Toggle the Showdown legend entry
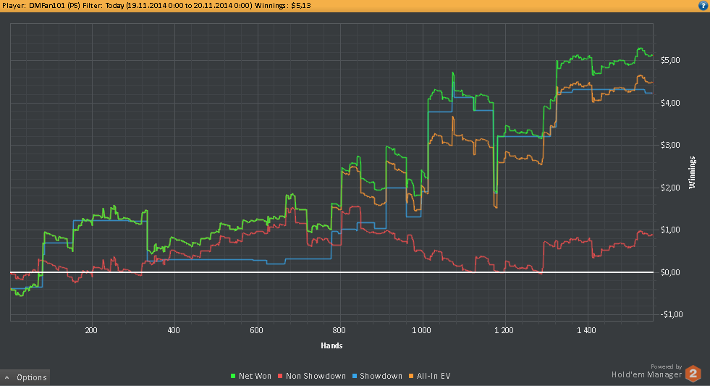The width and height of the screenshot is (710, 386). pyautogui.click(x=377, y=376)
